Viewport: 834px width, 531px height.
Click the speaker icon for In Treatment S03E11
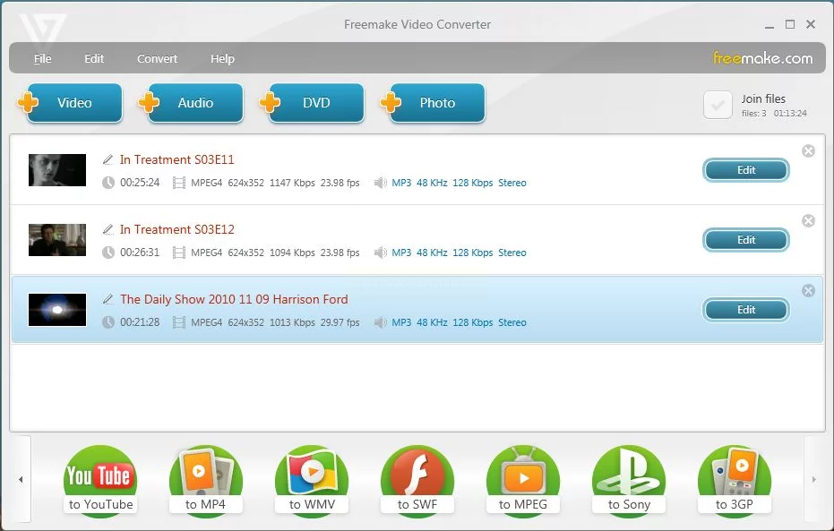tap(381, 183)
